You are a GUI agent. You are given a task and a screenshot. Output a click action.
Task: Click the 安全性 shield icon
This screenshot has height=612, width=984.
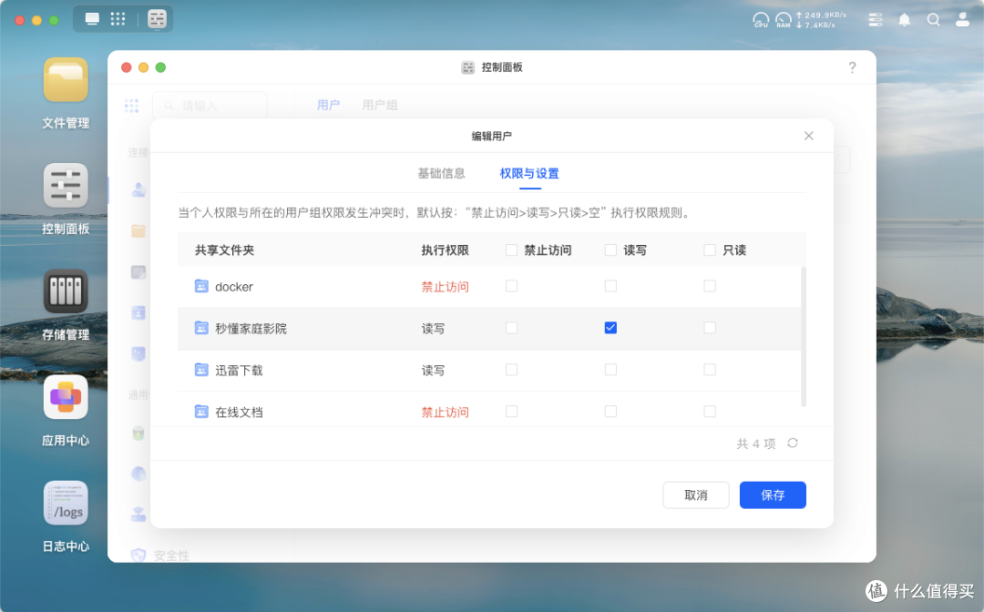138,555
